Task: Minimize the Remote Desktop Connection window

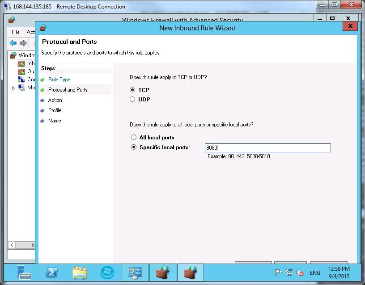Action: coord(323,5)
